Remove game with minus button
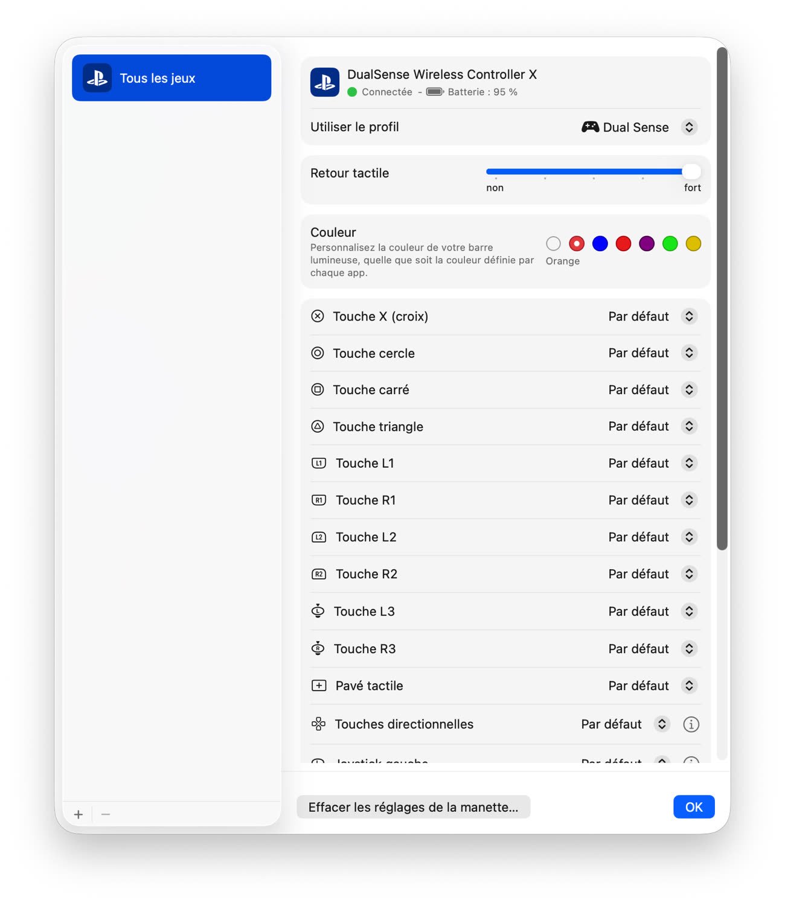The height and width of the screenshot is (906, 785). [106, 814]
